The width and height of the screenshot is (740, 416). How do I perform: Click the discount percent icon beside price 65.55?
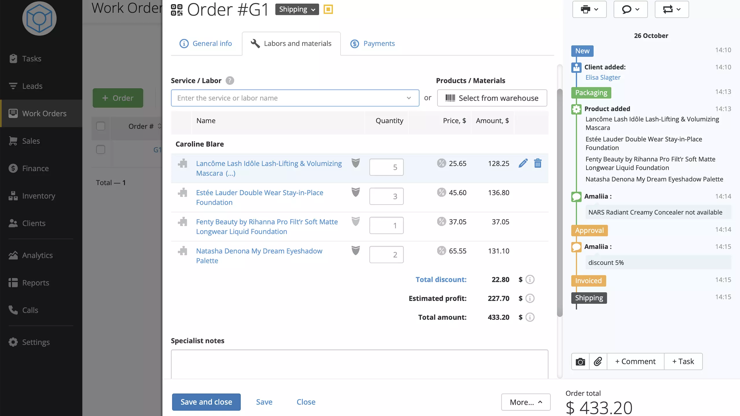pos(441,251)
